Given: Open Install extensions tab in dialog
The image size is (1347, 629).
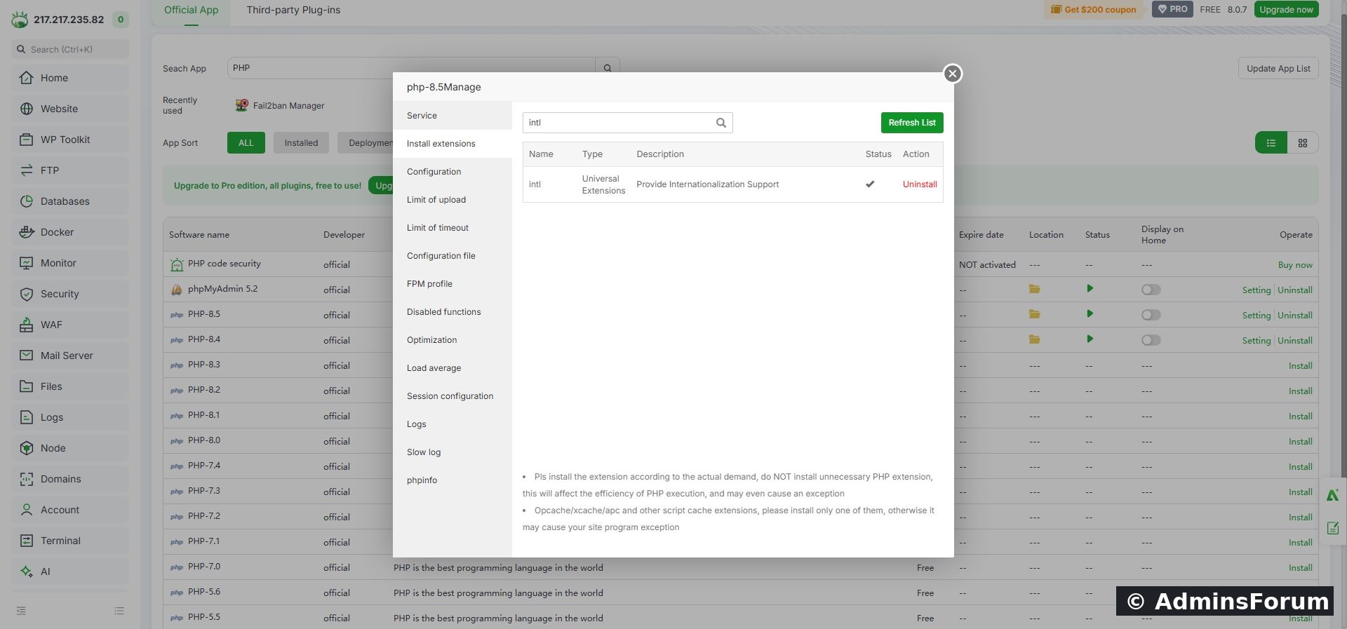Looking at the screenshot, I should point(453,144).
